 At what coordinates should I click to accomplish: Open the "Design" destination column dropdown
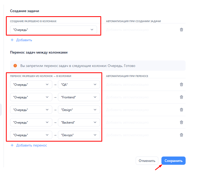pyautogui.click(x=79, y=110)
